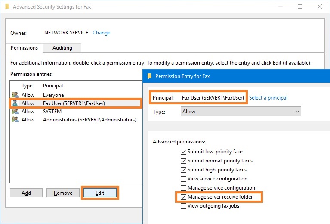Click the SYSTEM entry group icon

point(15,112)
